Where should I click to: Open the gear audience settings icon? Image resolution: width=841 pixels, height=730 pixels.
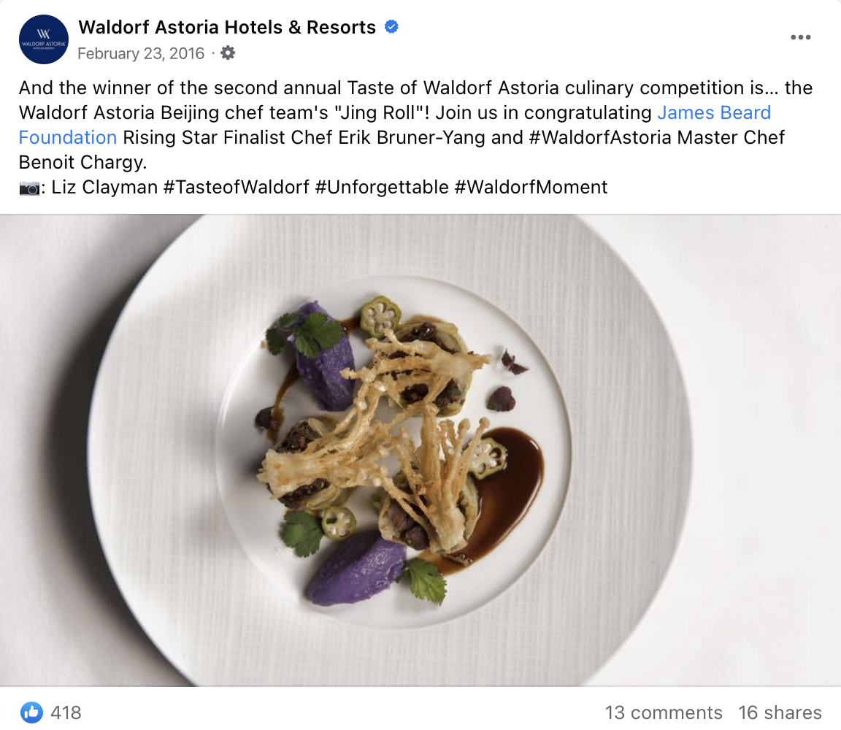[x=228, y=53]
